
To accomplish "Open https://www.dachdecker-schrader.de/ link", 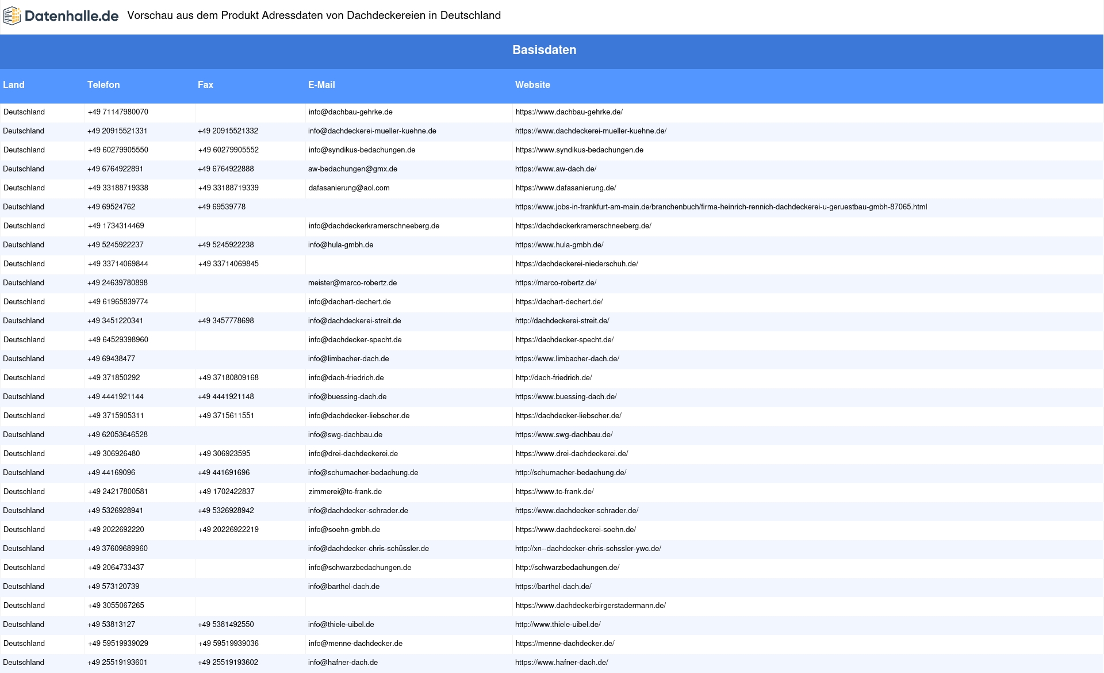I will 577,511.
